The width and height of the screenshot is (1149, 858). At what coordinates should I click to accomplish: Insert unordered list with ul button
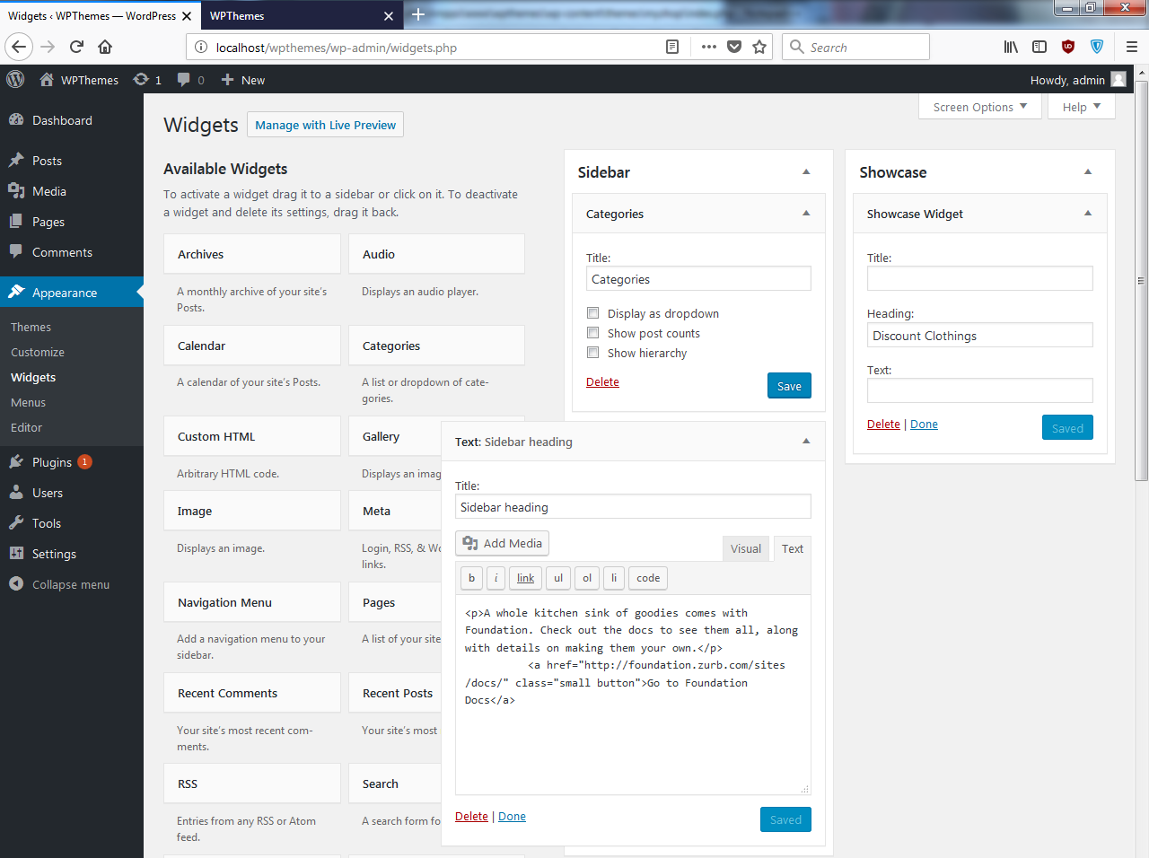[557, 578]
